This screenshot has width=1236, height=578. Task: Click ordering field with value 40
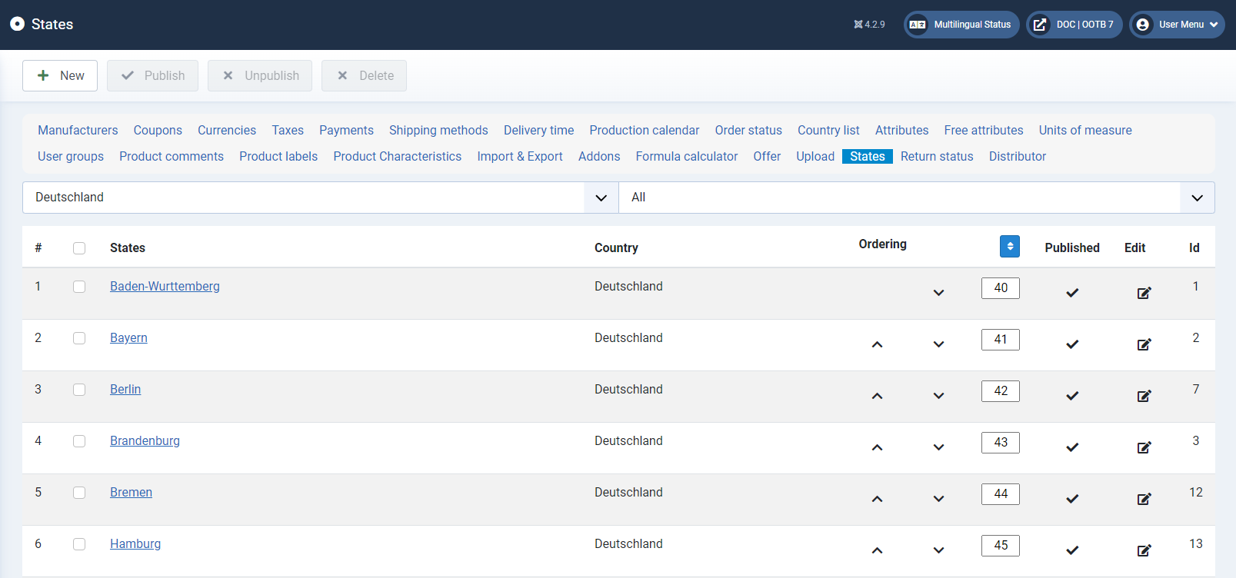tap(1001, 288)
